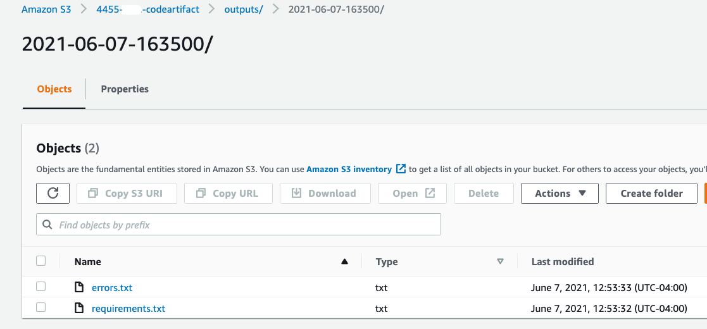Switch to the Properties tab
The image size is (707, 329).
point(125,89)
